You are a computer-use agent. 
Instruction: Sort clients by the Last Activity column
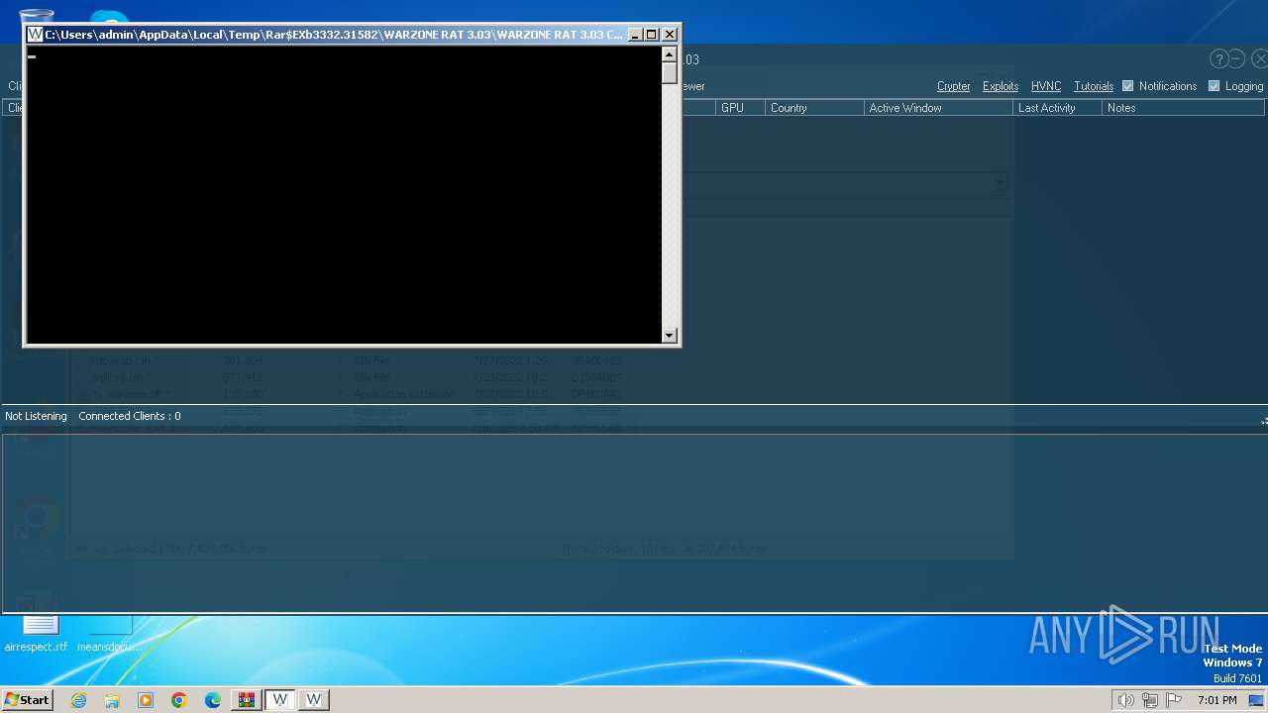tap(1057, 108)
